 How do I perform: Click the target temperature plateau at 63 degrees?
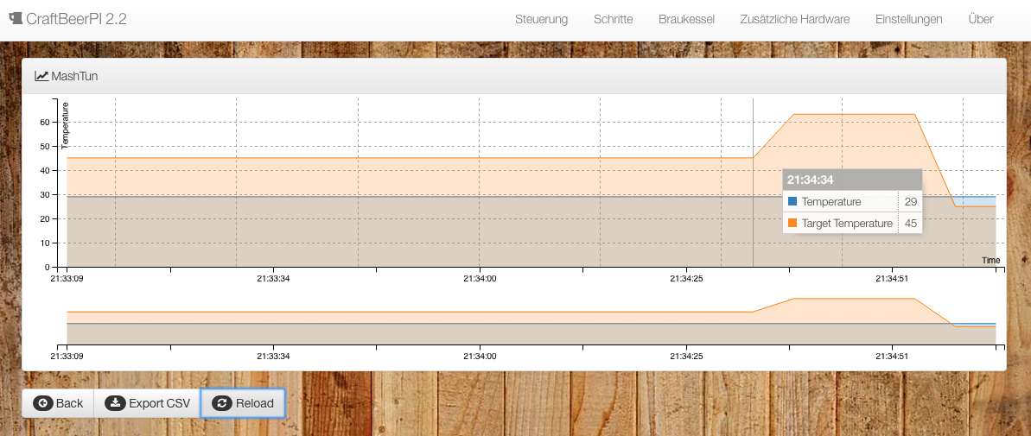click(854, 114)
